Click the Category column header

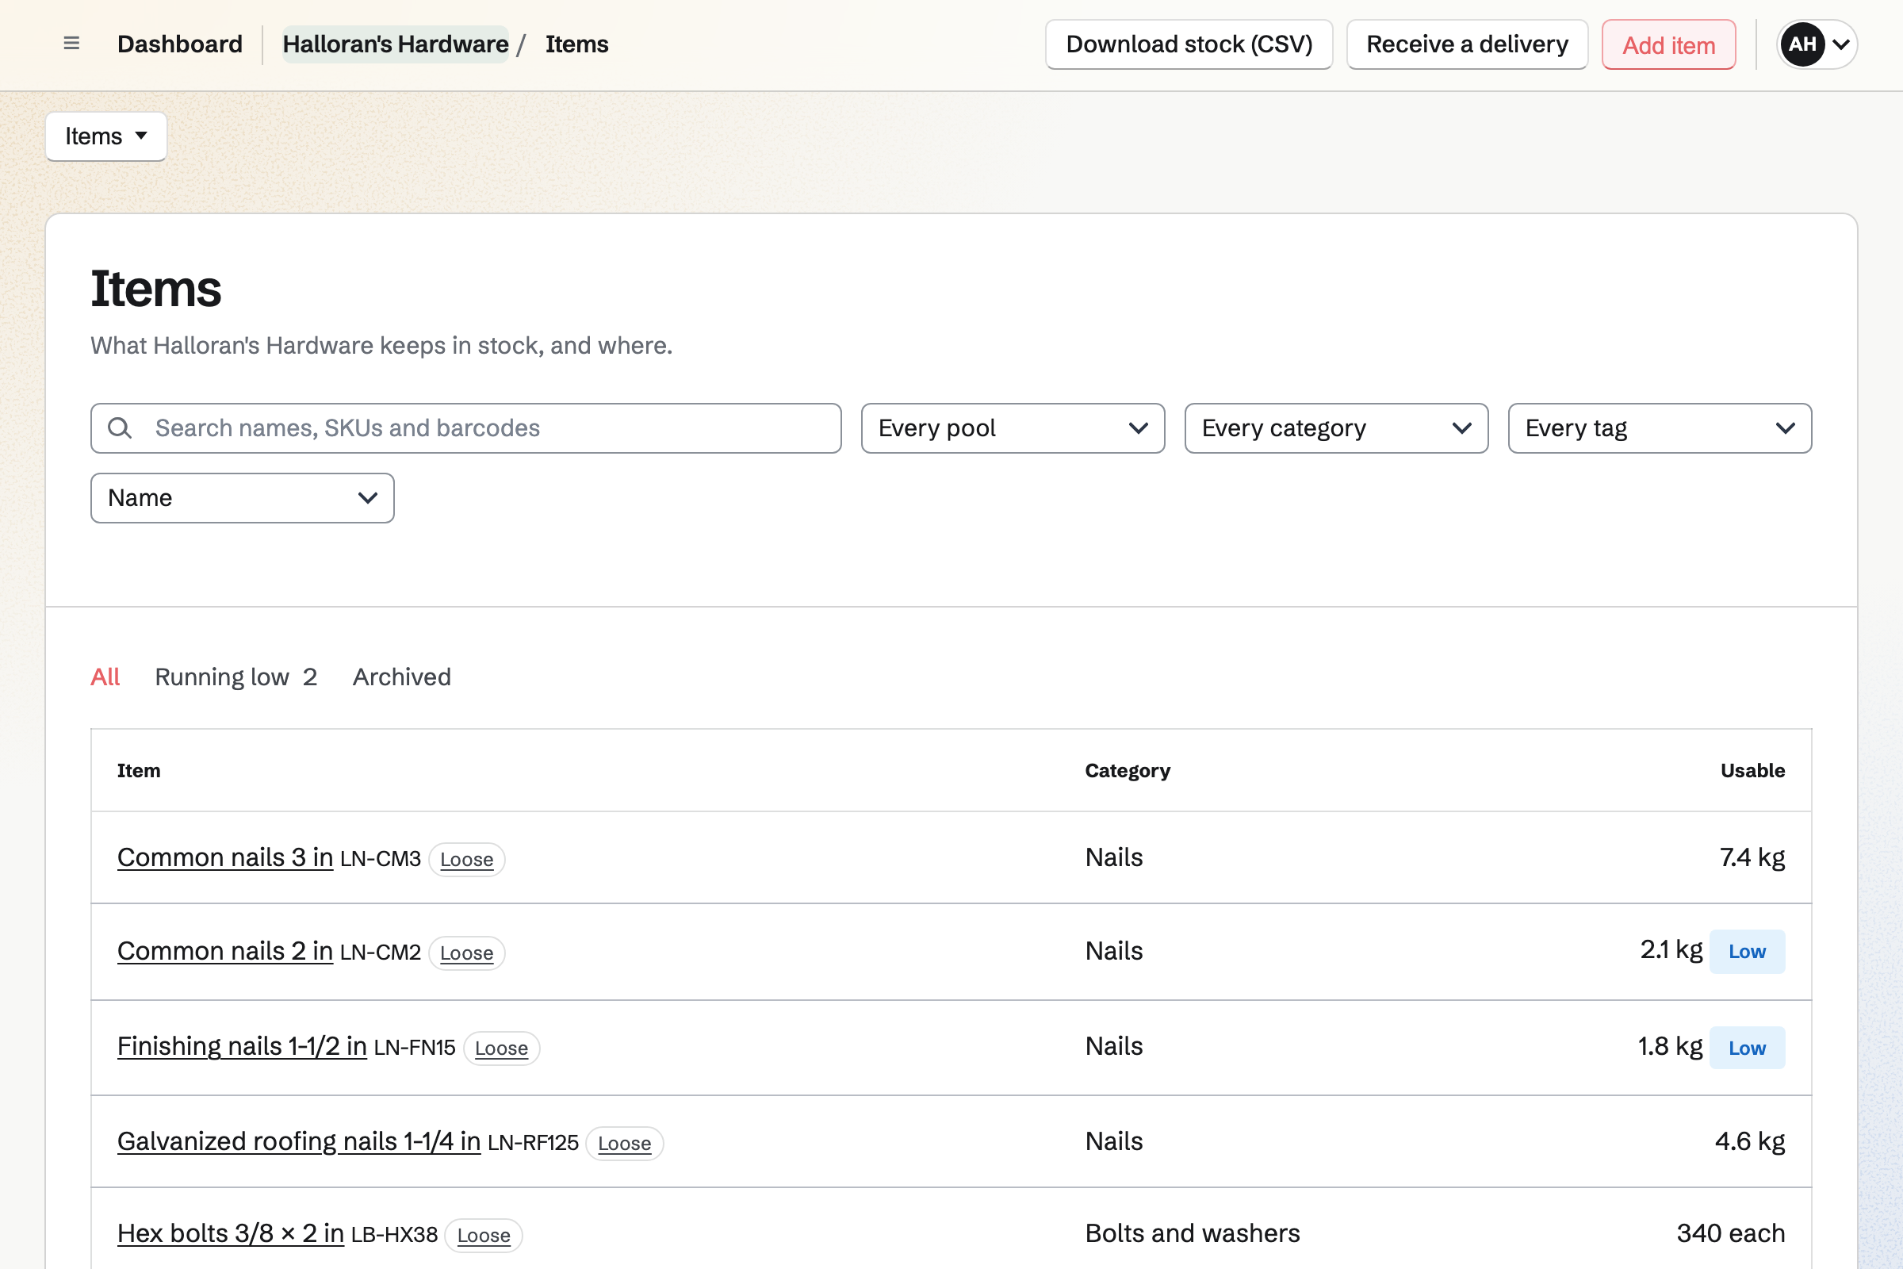[x=1127, y=770]
